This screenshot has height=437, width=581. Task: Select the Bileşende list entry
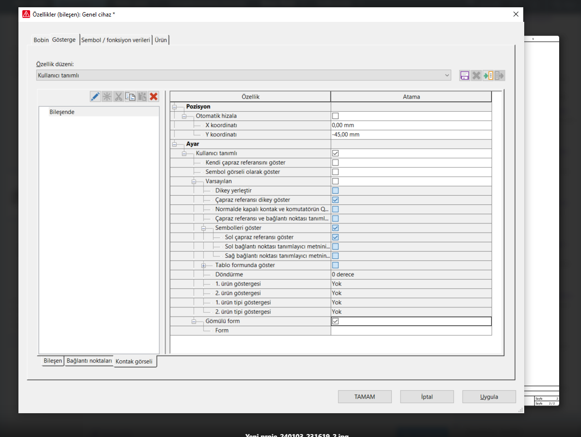point(99,112)
